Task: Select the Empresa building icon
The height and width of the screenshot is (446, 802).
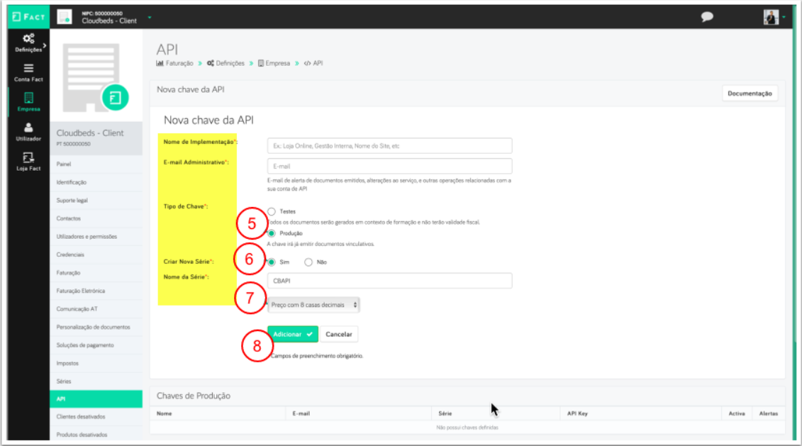Action: click(x=28, y=98)
